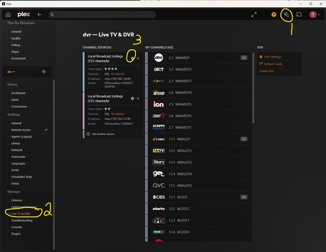
Task: Select the dabl 13.3 channel
Action: coord(198,220)
